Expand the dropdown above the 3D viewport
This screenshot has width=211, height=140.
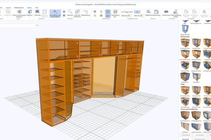point(37,25)
